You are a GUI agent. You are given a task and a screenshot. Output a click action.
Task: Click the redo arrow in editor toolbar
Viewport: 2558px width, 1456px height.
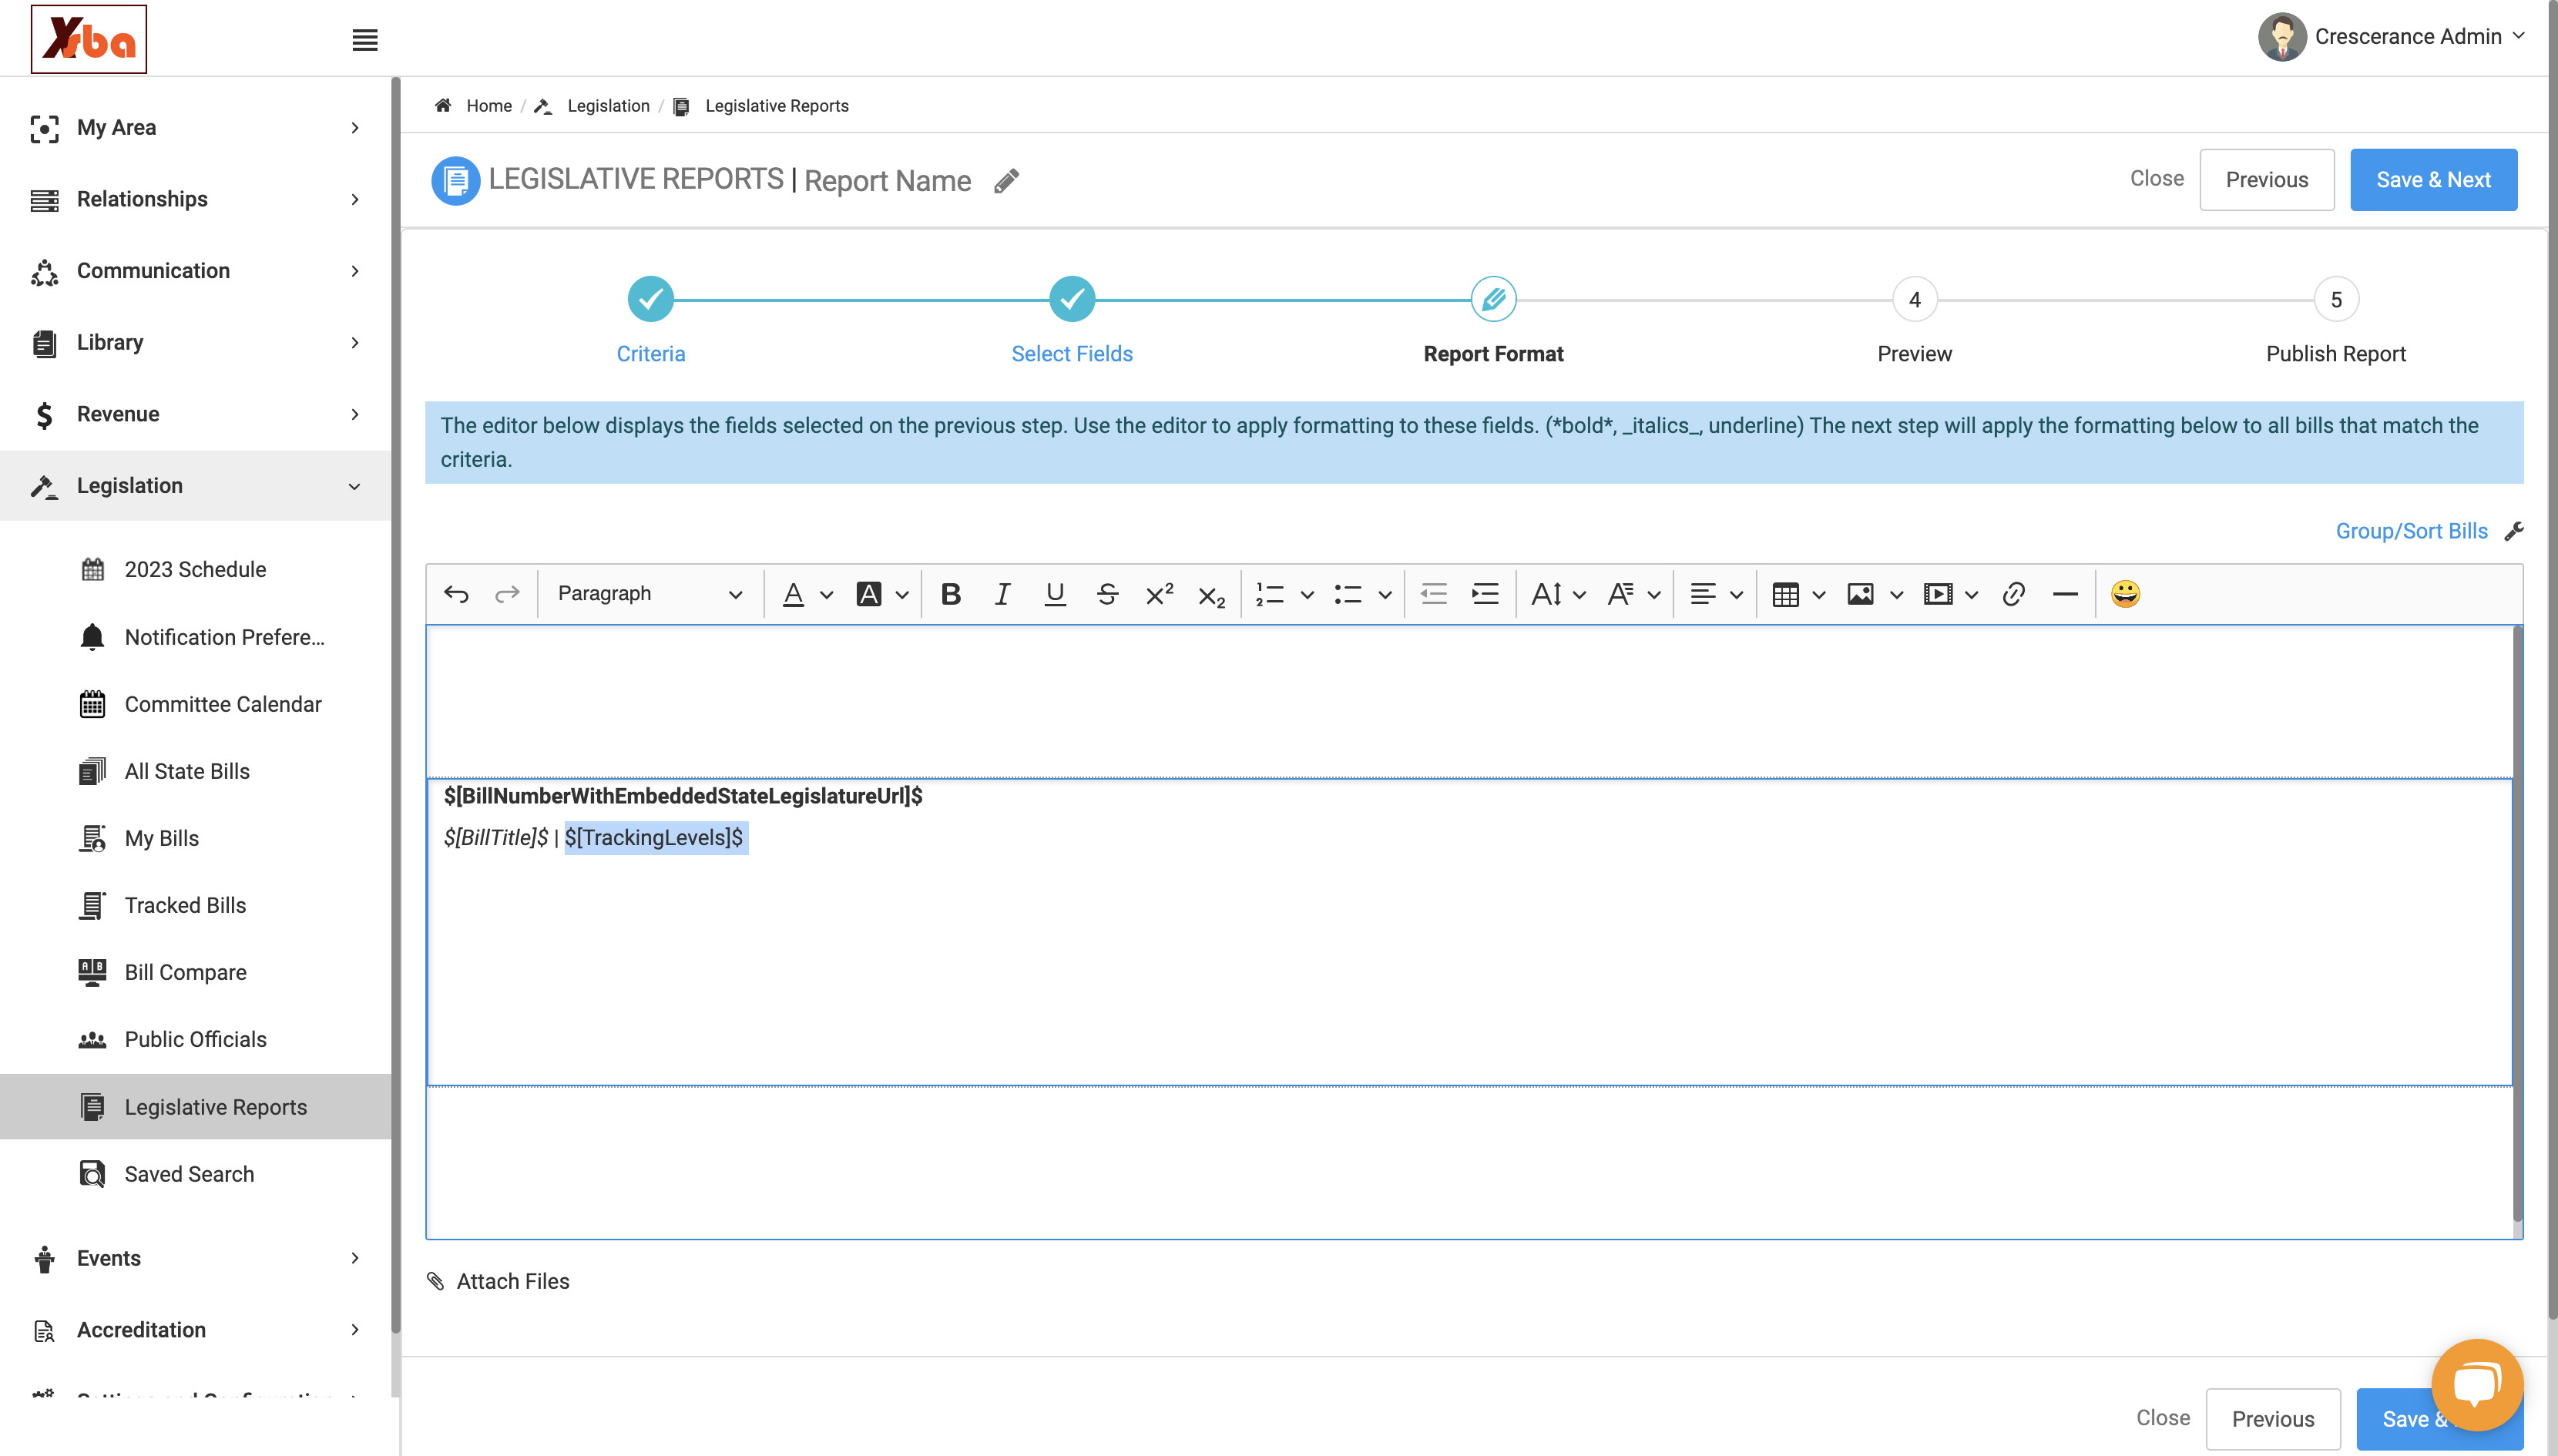507,594
